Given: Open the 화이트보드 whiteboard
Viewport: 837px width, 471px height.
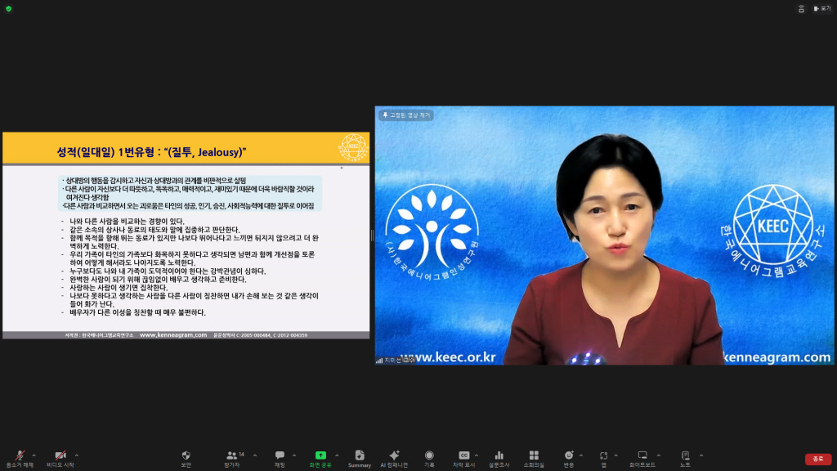Looking at the screenshot, I should pos(642,459).
